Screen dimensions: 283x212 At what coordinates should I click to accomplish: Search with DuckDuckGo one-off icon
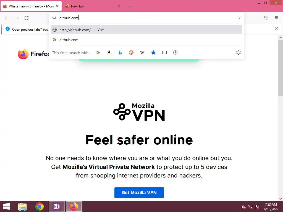coord(131,52)
